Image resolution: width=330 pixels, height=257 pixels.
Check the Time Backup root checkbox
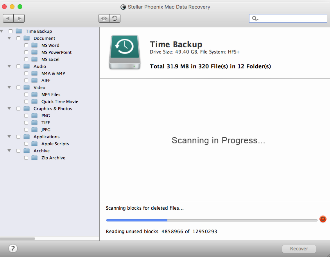(x=11, y=31)
